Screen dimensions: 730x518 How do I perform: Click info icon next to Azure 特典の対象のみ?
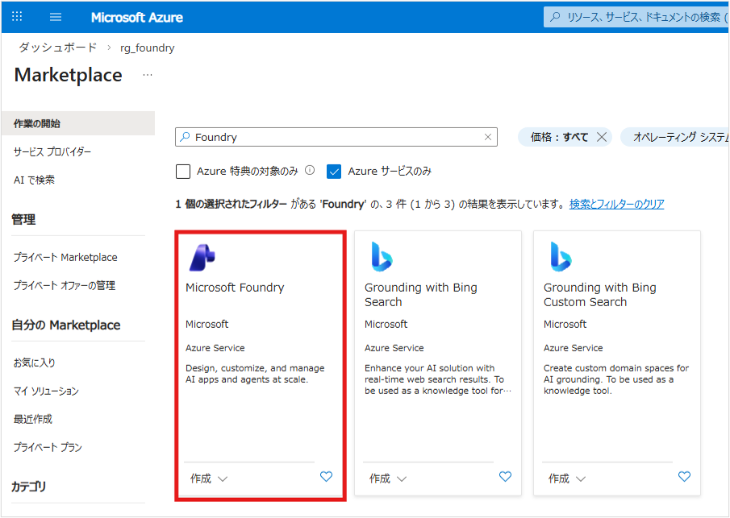pyautogui.click(x=310, y=171)
